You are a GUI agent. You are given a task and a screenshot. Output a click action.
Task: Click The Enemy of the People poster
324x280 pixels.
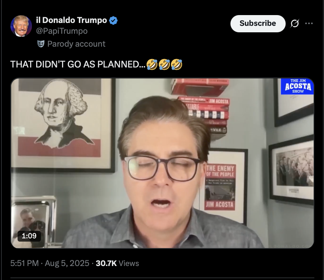click(x=220, y=187)
